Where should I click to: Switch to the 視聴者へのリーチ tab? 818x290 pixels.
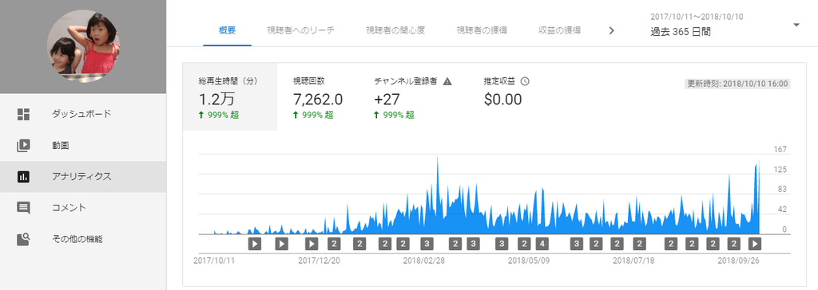pyautogui.click(x=300, y=30)
